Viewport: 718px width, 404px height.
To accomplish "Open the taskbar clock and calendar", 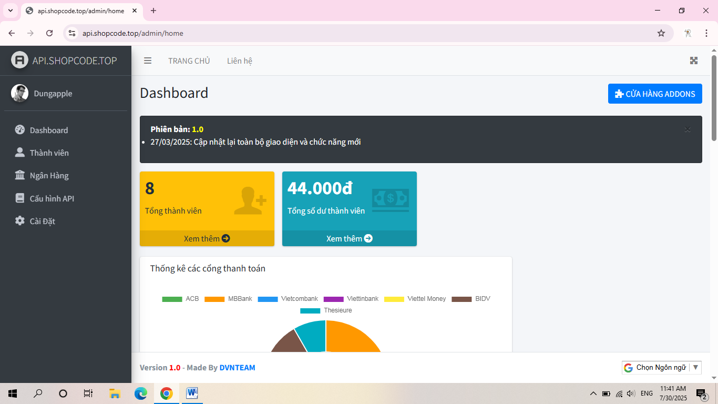I will (673, 393).
